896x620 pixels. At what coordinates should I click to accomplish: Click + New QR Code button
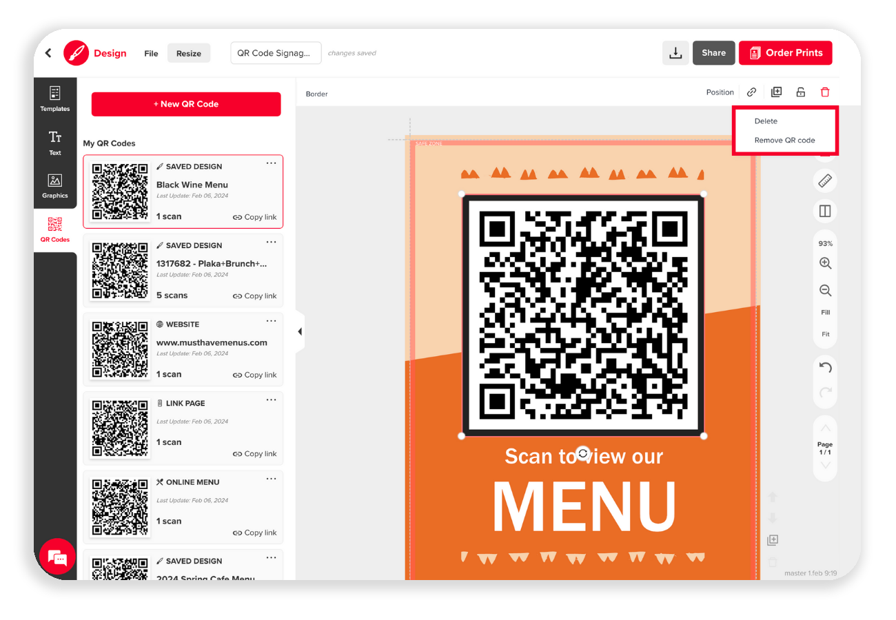coord(186,104)
